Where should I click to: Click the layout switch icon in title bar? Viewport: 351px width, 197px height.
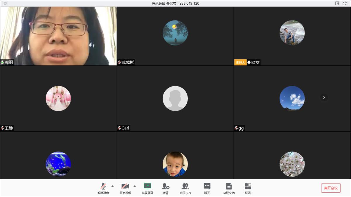pos(337,3)
